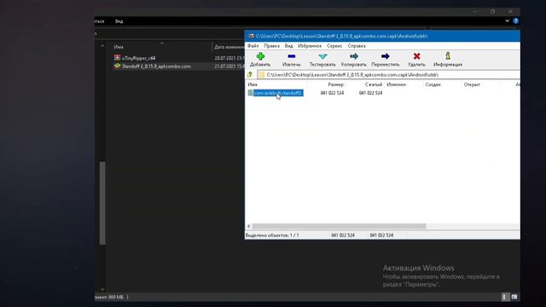Image resolution: width=546 pixels, height=307 pixels.
Task: Click the left arrow of 7-Zip horizontal scrollbar
Action: pyautogui.click(x=248, y=226)
